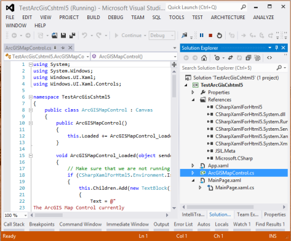Click the Open File toolbar icon
291x241 pixels.
click(55, 36)
